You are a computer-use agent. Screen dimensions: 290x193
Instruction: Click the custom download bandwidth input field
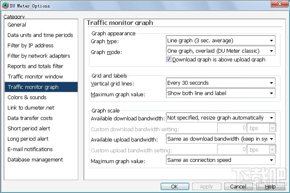tap(232, 128)
